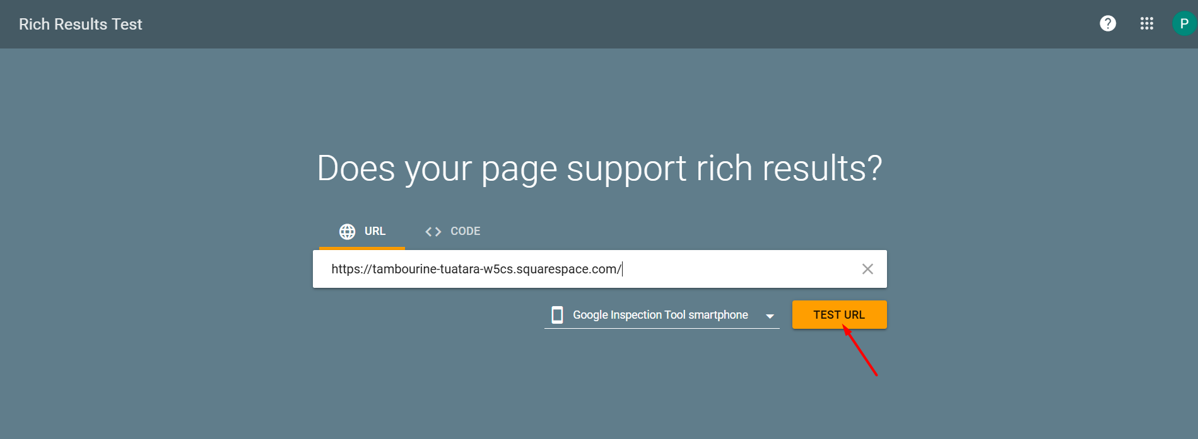Click the globe icon on the URL tab

pos(347,232)
